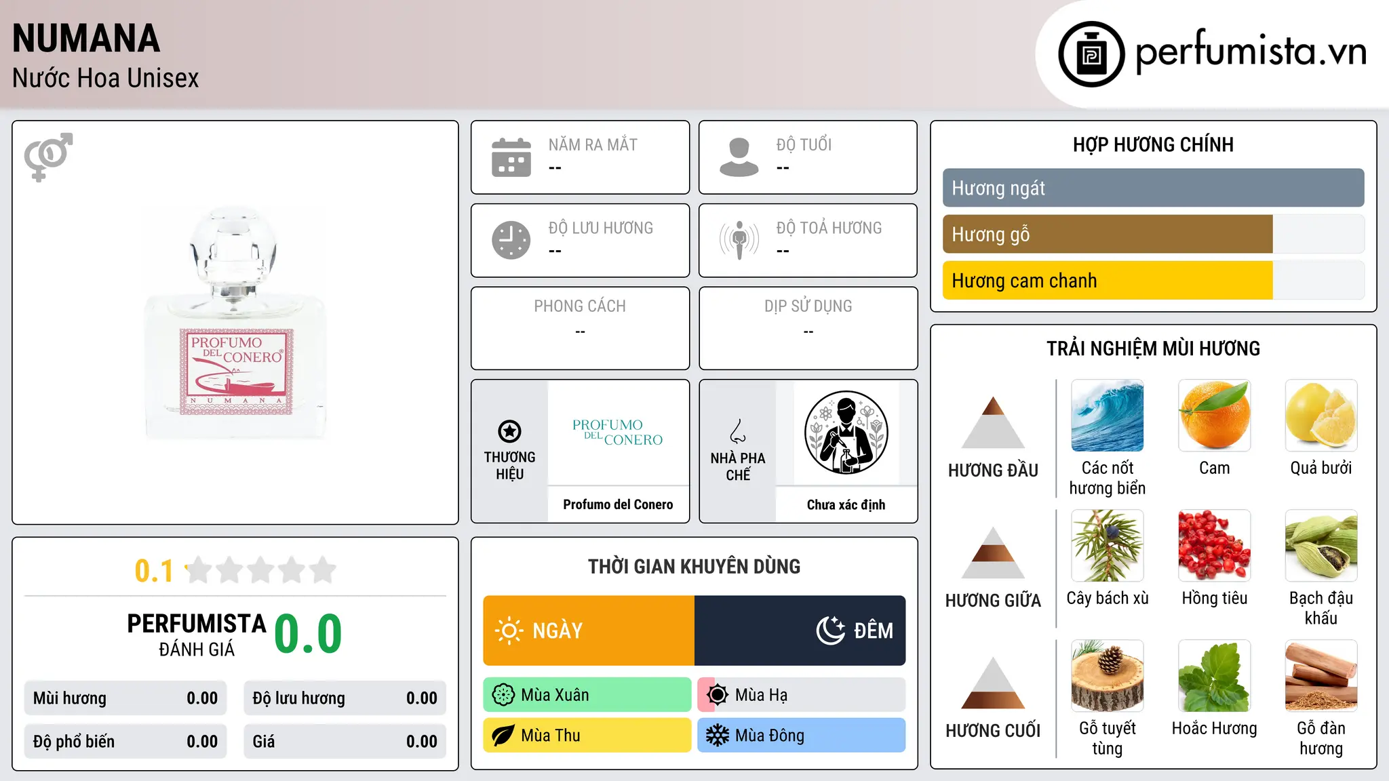Click the NUMANA perfume title

[86, 39]
